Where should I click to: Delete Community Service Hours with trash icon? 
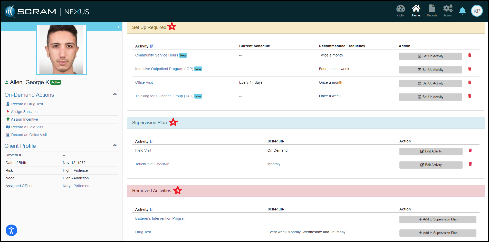(469, 55)
